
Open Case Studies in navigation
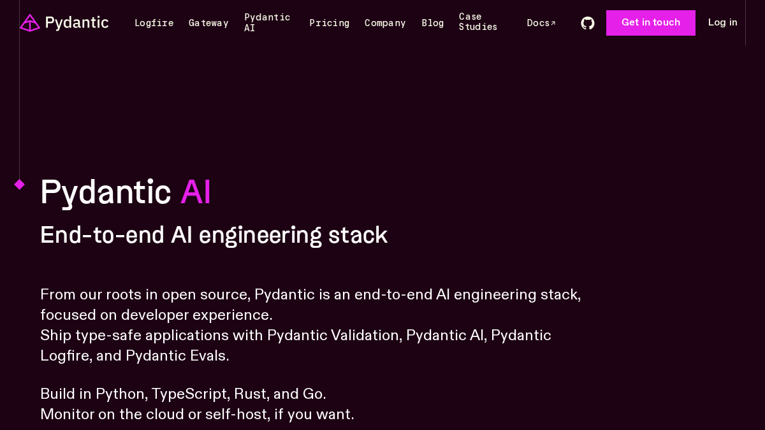pos(478,22)
